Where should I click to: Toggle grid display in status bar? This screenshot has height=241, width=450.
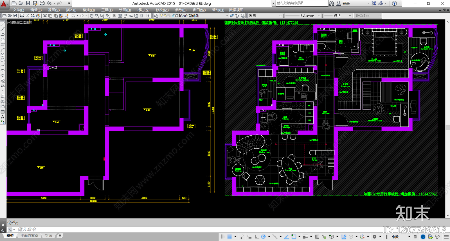(222, 237)
